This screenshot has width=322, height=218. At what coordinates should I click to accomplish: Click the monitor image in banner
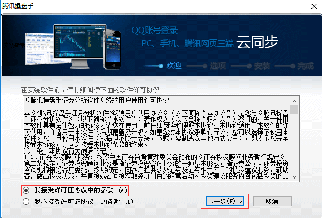click(80, 46)
